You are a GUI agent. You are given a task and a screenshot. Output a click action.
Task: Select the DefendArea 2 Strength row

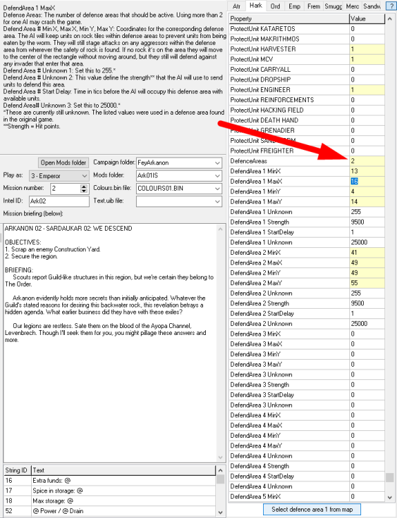point(307,303)
